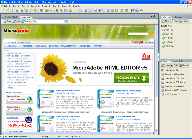The image size is (192, 139).
Task: Open the Modify menu
Action: [47, 6]
